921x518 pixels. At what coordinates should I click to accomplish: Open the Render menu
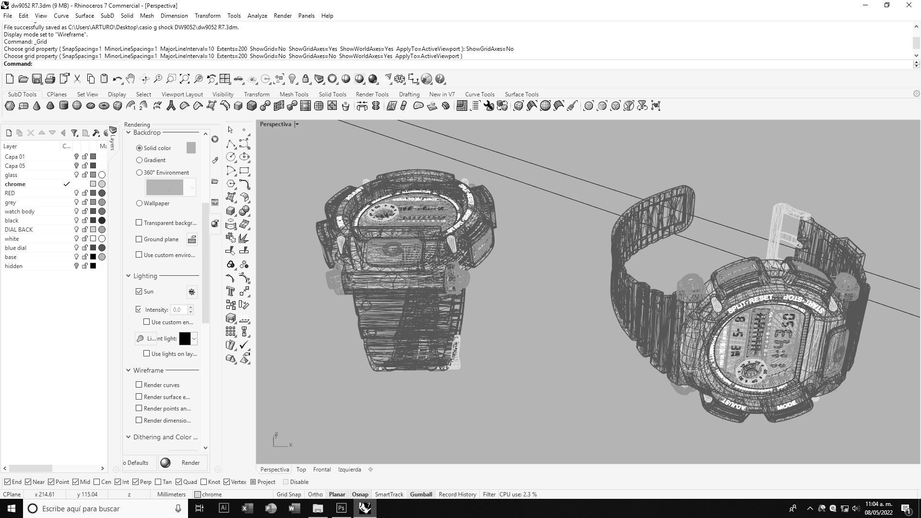pos(283,16)
